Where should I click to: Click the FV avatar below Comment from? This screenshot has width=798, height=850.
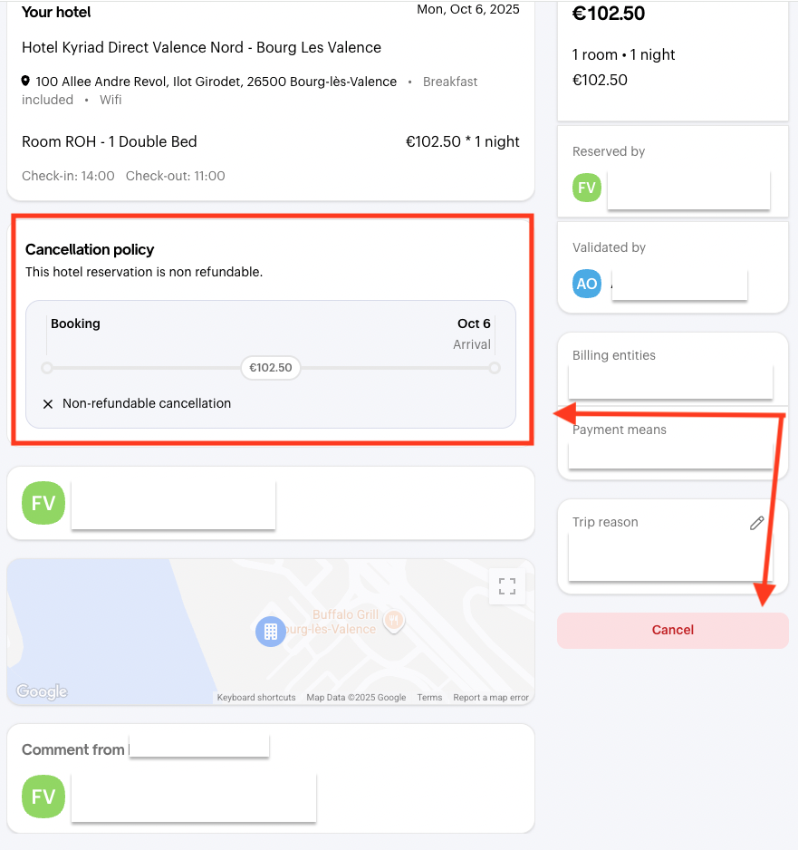[x=43, y=797]
